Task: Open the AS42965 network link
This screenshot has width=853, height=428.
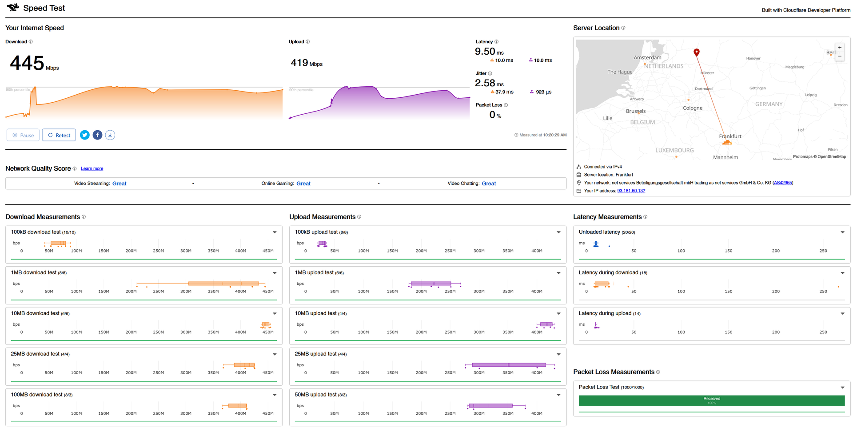Action: click(x=782, y=183)
